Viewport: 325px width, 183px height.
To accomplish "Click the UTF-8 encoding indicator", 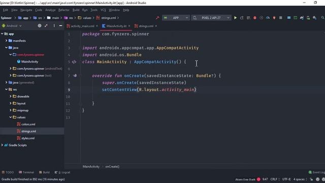I will (x=286, y=179).
